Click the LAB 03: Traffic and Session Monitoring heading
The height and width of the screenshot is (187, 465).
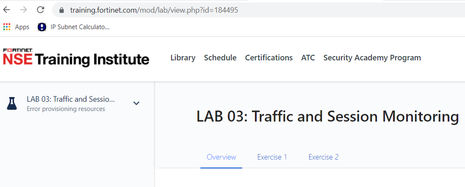[x=328, y=116]
